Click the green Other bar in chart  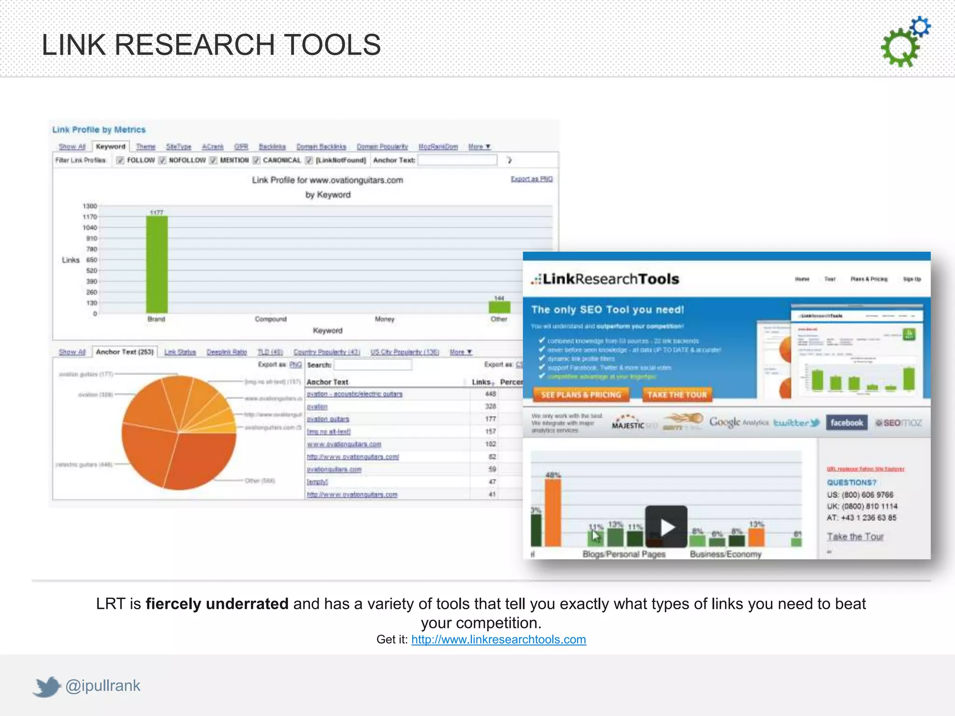coord(499,307)
